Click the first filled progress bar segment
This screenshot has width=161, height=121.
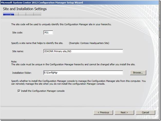tap(7, 14)
